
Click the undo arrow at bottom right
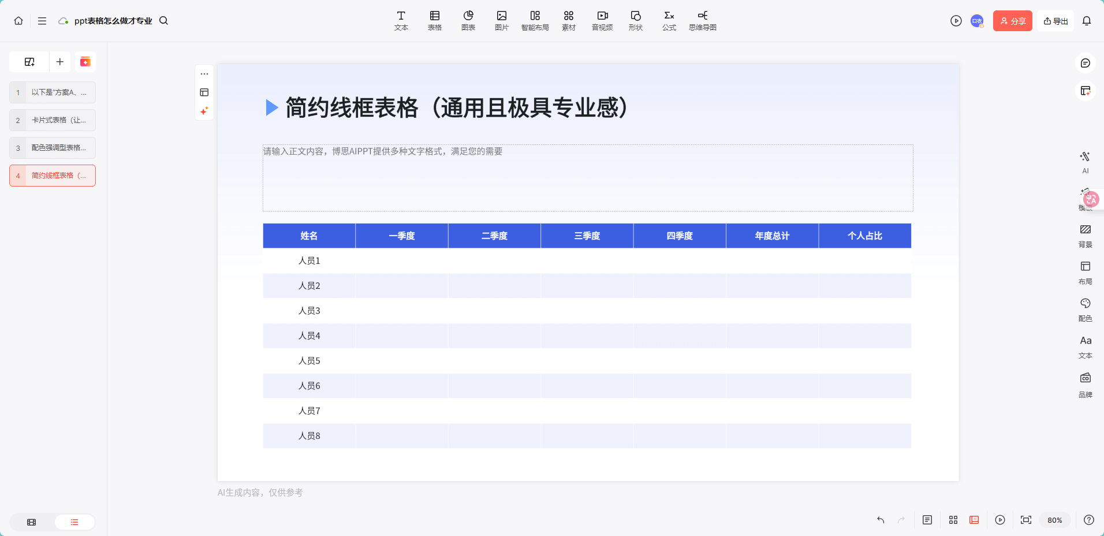point(880,520)
